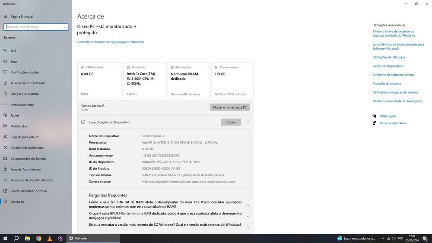432x243 pixels.
Task: Open the network icon in system tray
Action: [388, 238]
